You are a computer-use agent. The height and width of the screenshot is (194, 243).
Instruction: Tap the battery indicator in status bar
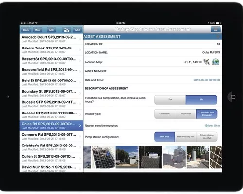(218, 23)
